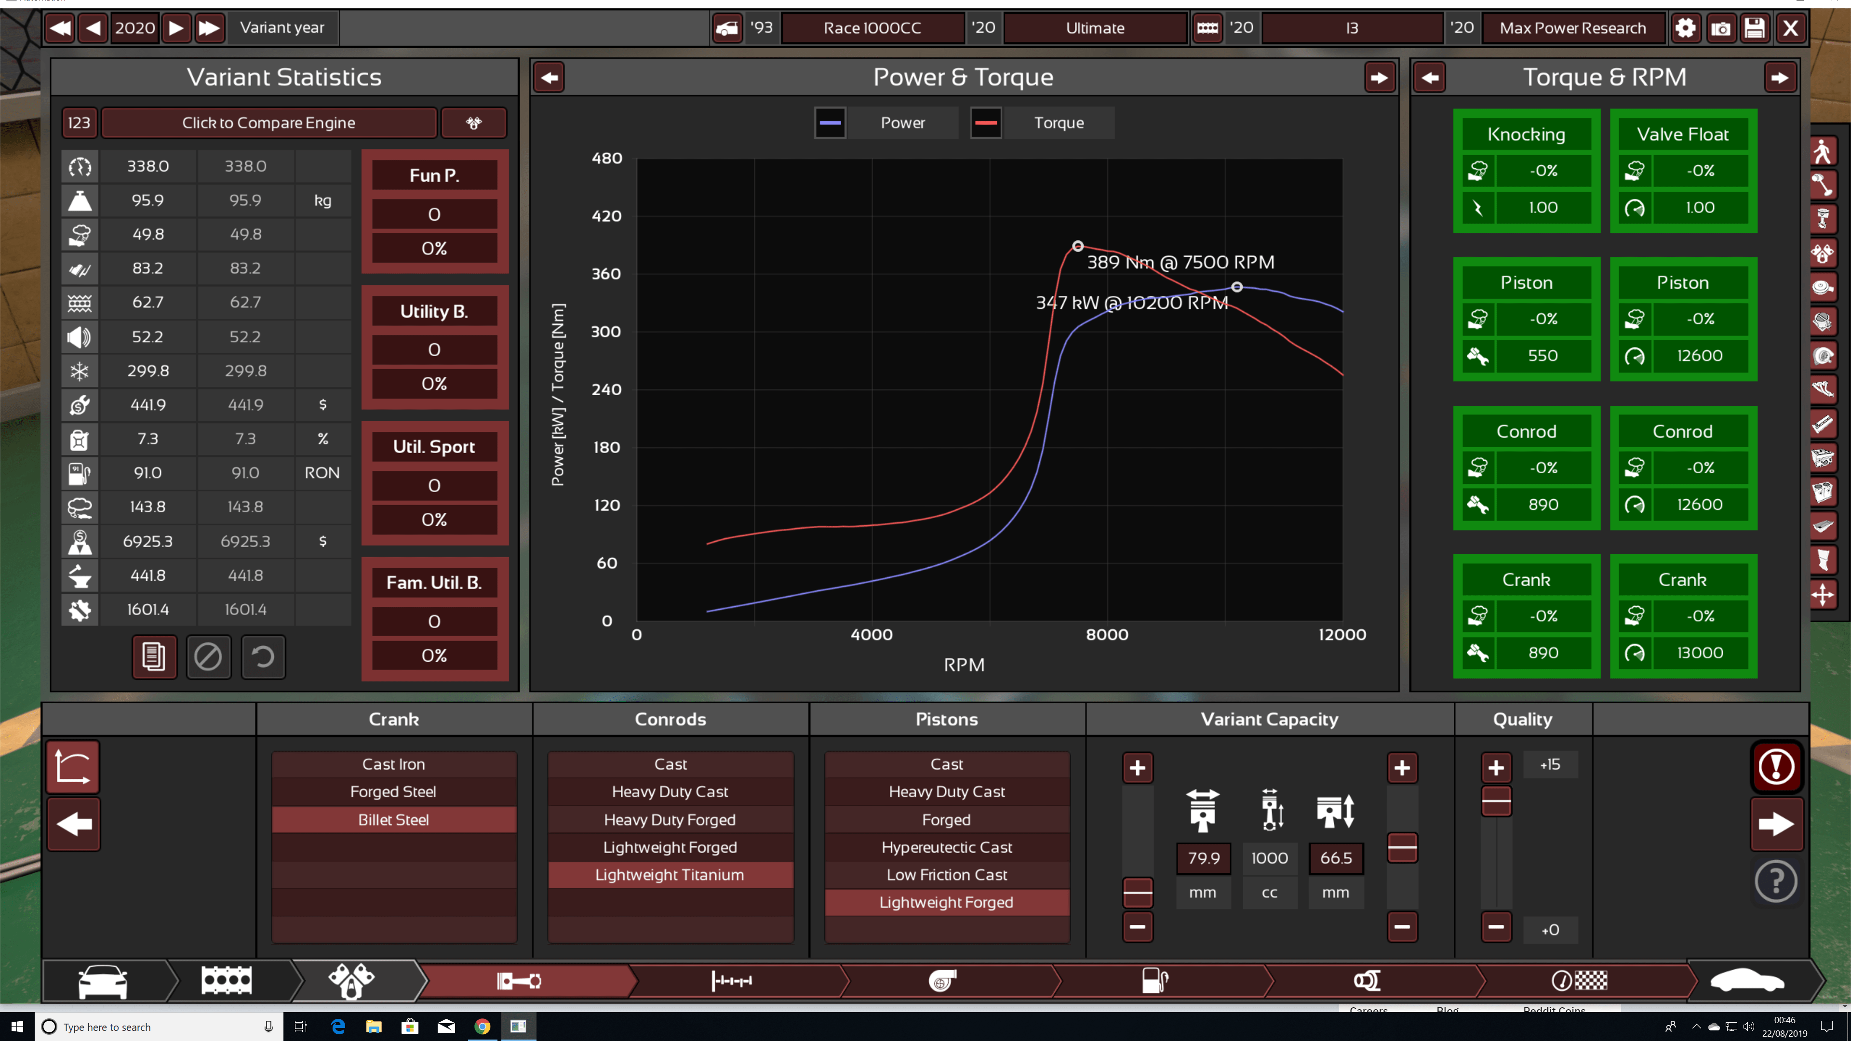Step variant year forward one year

176,28
